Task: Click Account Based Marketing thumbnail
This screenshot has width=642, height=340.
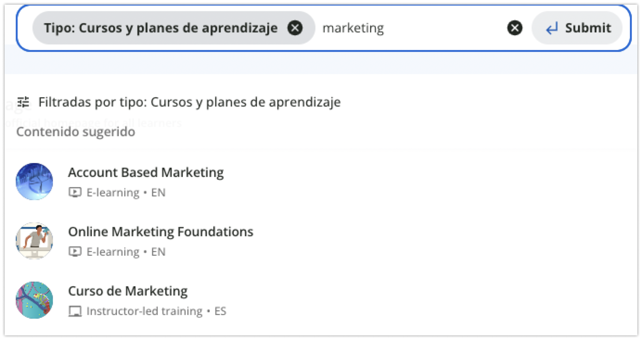Action: [34, 181]
